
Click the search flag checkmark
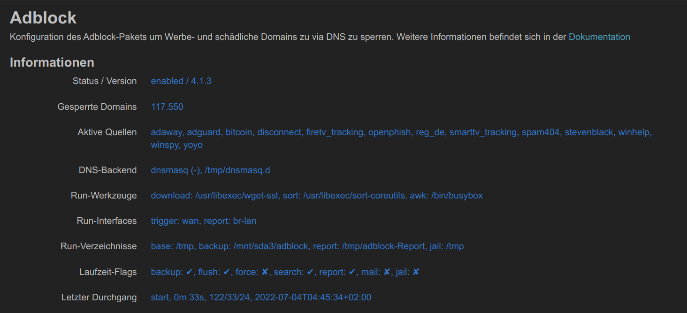(310, 272)
